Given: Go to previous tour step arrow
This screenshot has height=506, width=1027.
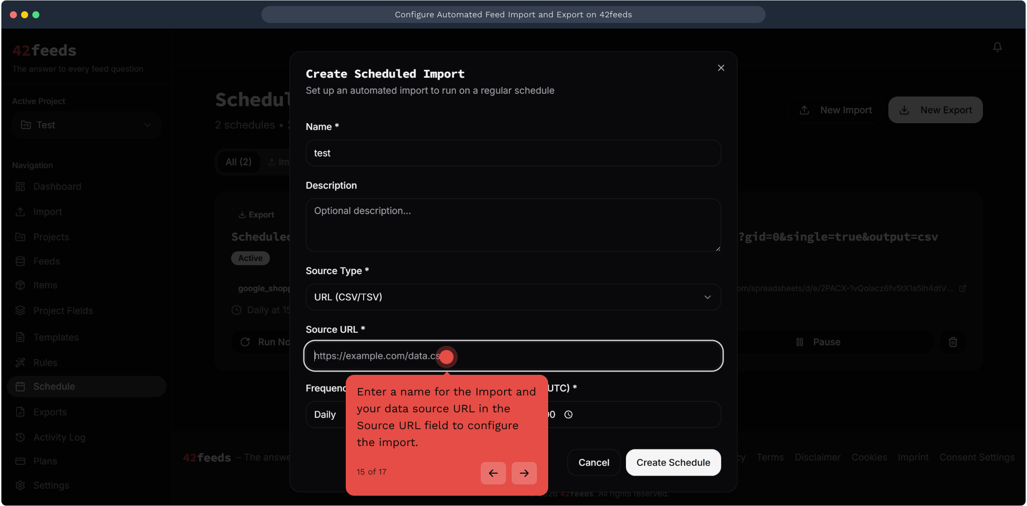Looking at the screenshot, I should point(493,473).
